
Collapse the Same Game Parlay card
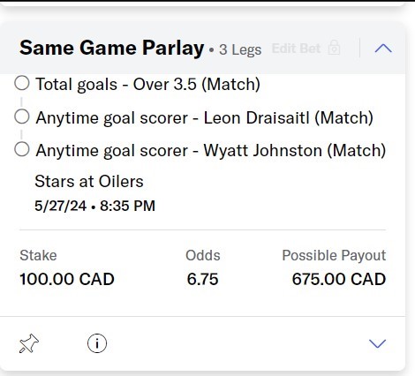tap(383, 49)
